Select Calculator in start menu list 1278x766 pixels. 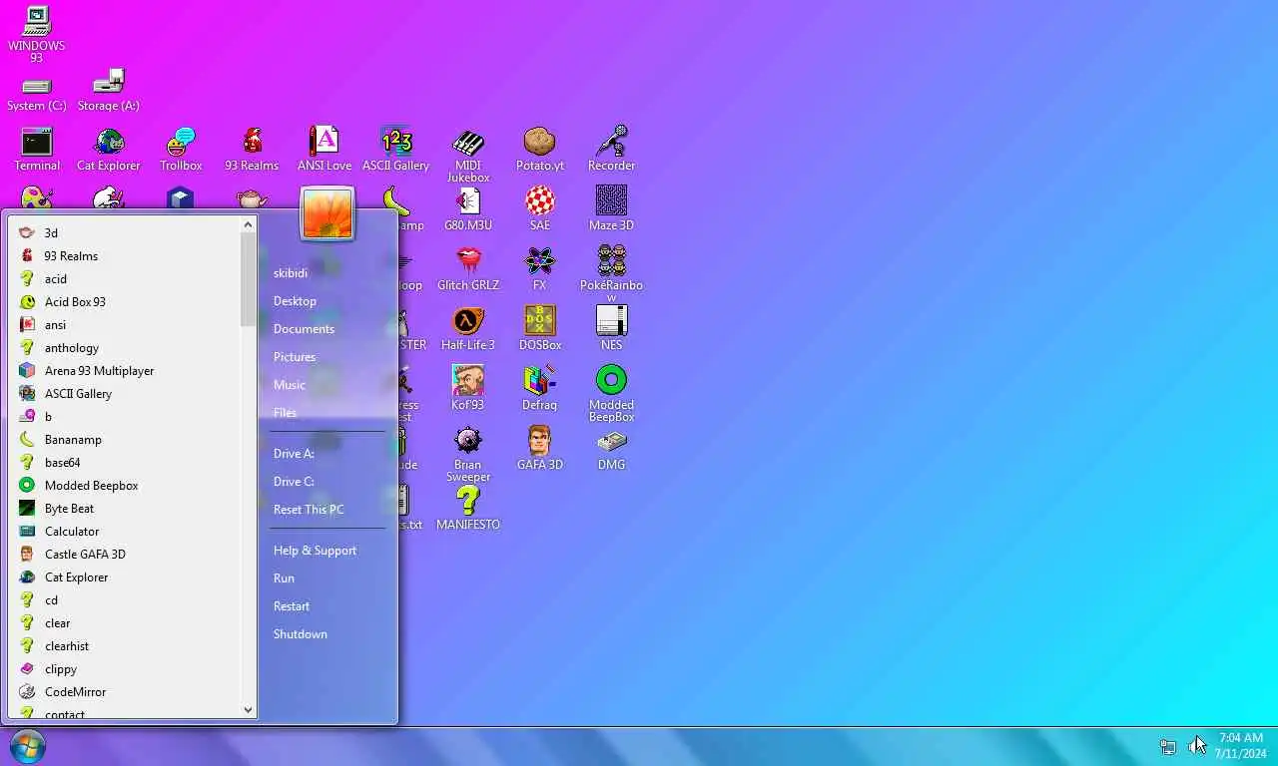(125, 531)
